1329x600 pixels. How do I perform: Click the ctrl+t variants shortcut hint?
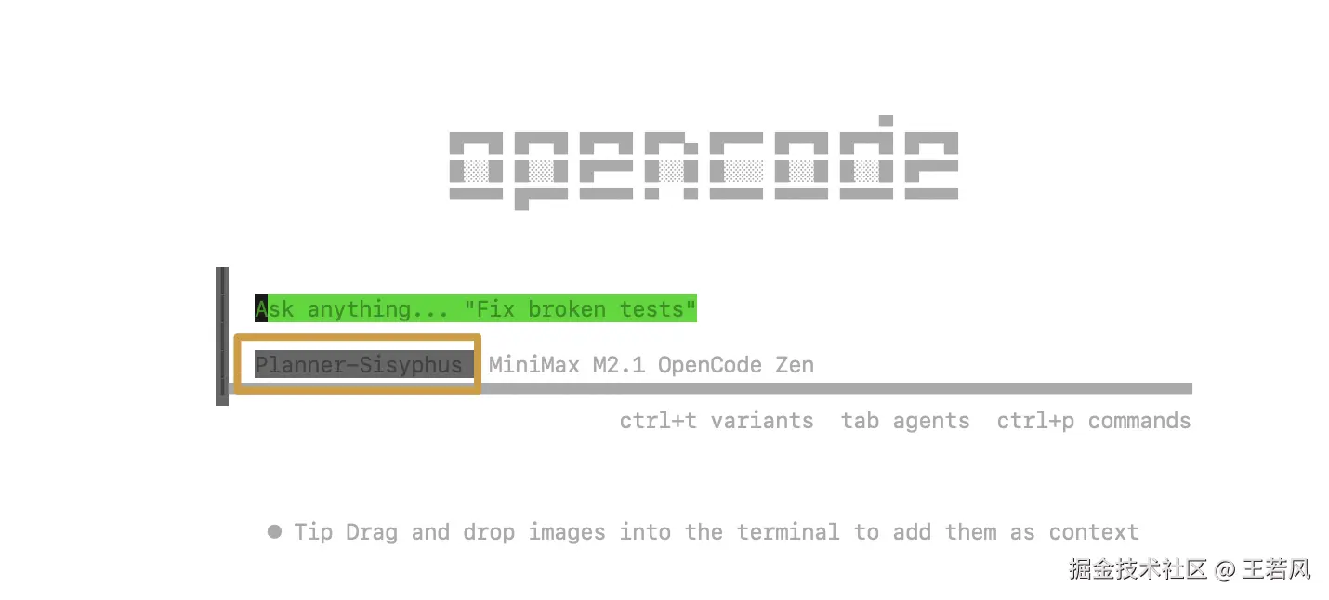click(x=717, y=421)
